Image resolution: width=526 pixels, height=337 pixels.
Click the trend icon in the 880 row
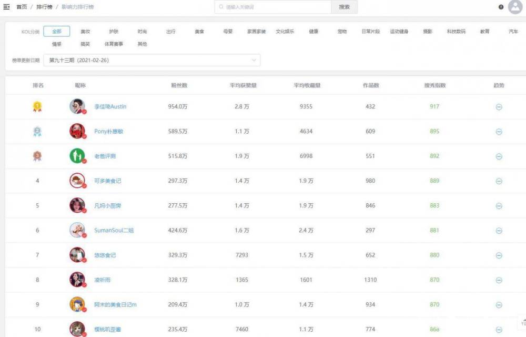pyautogui.click(x=499, y=255)
